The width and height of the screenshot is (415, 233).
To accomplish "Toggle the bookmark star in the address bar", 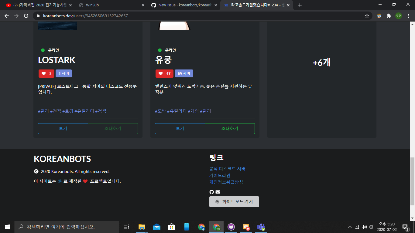I will [367, 15].
